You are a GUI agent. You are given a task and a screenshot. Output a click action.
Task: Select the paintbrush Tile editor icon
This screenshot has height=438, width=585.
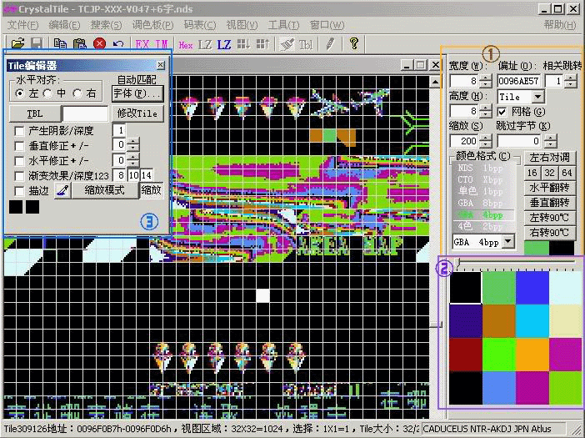287,44
